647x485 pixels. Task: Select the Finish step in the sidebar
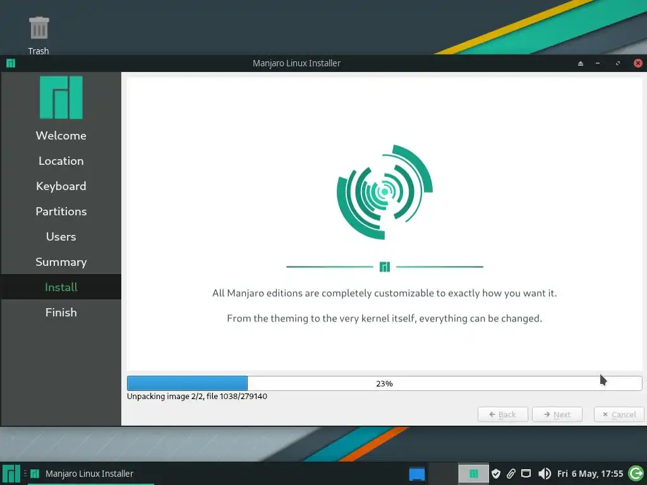(61, 312)
